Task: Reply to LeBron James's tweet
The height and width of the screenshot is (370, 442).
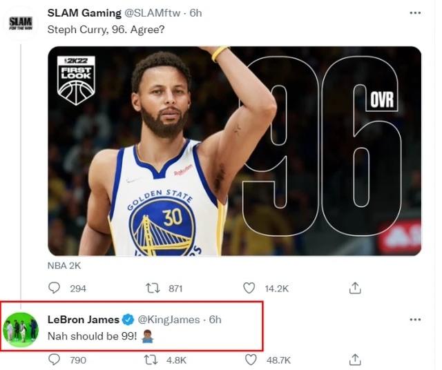Action: (55, 360)
